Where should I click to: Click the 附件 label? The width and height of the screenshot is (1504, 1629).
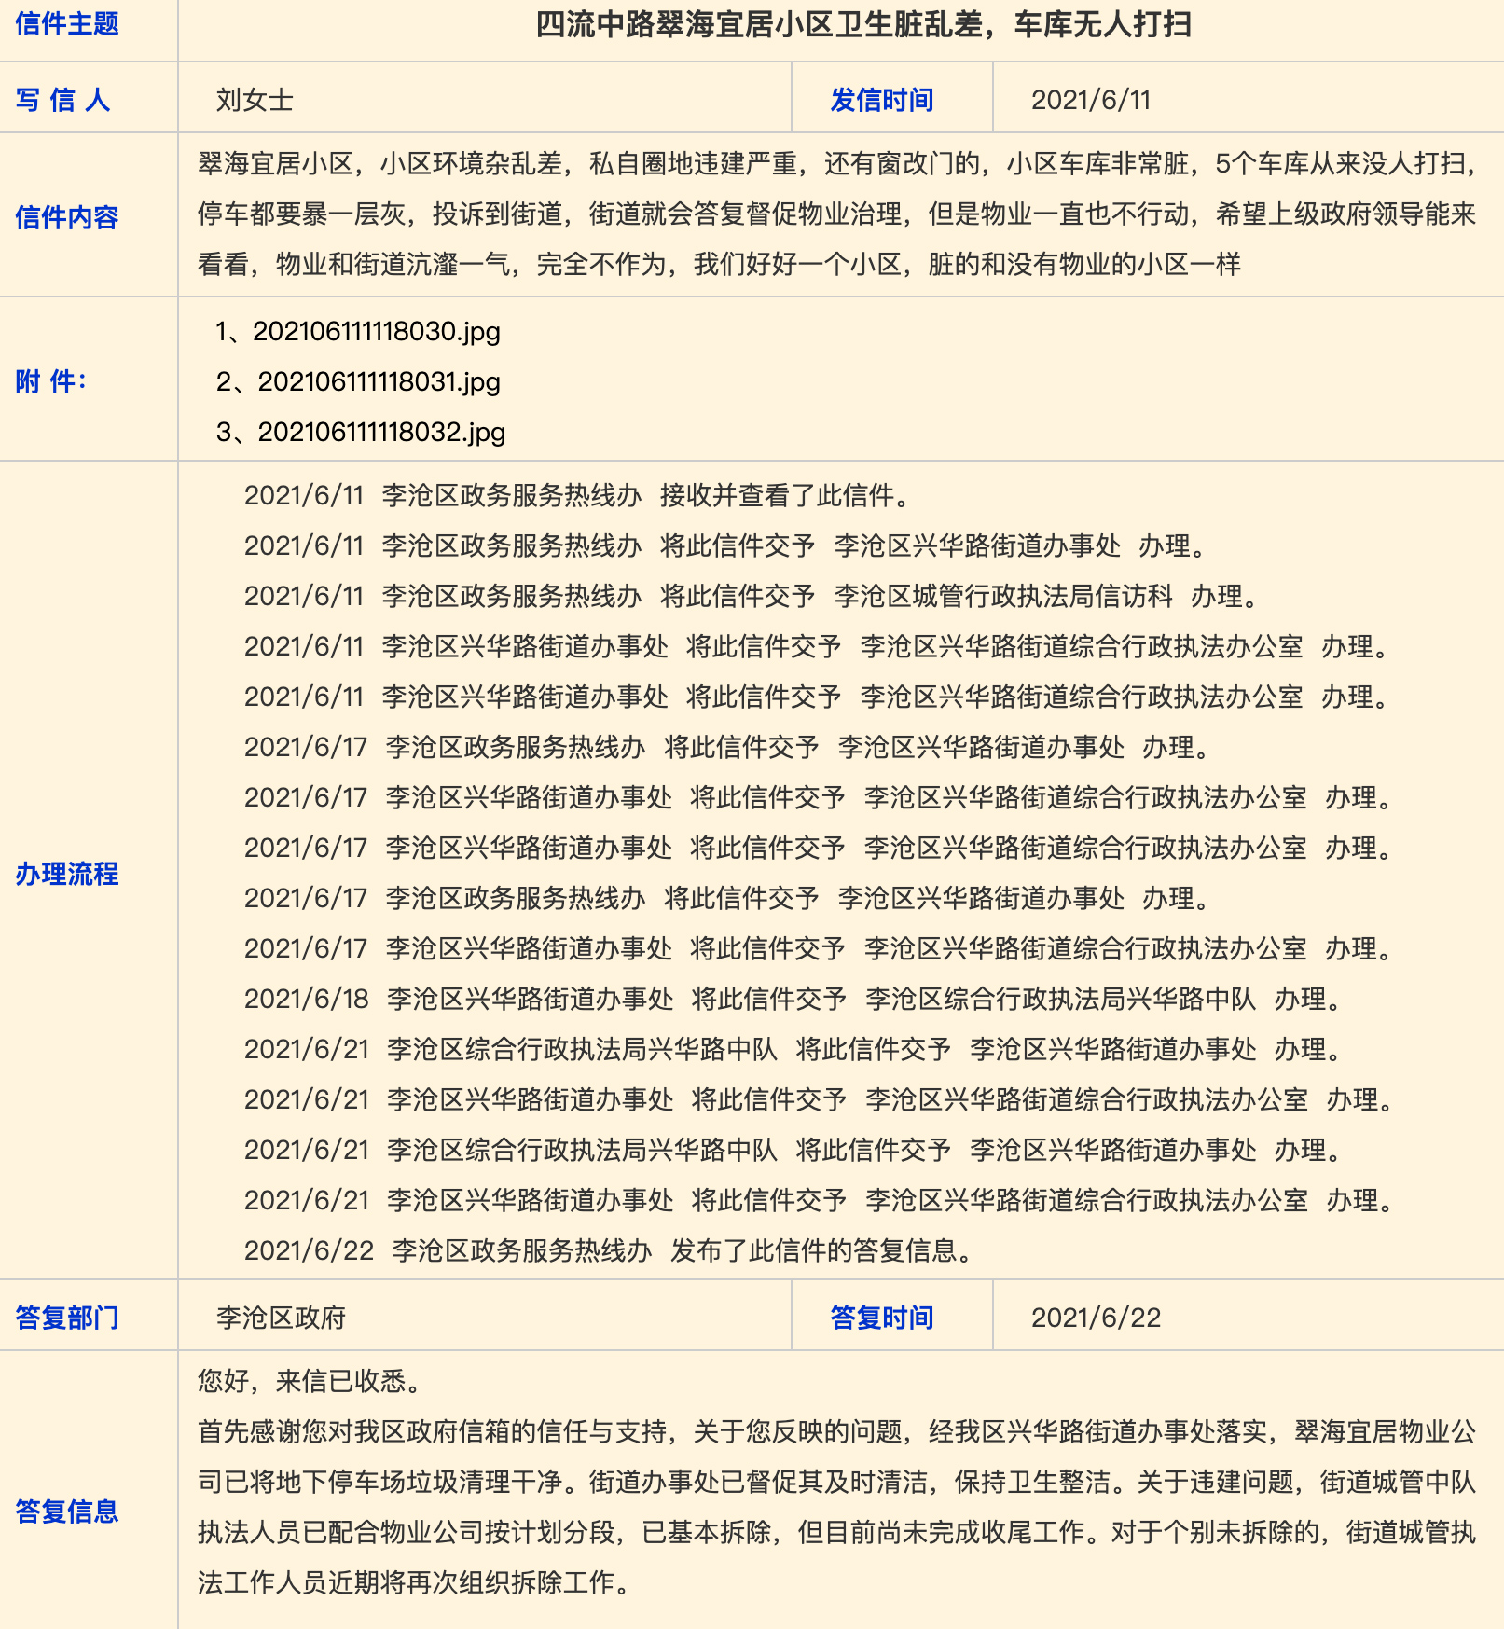(51, 381)
